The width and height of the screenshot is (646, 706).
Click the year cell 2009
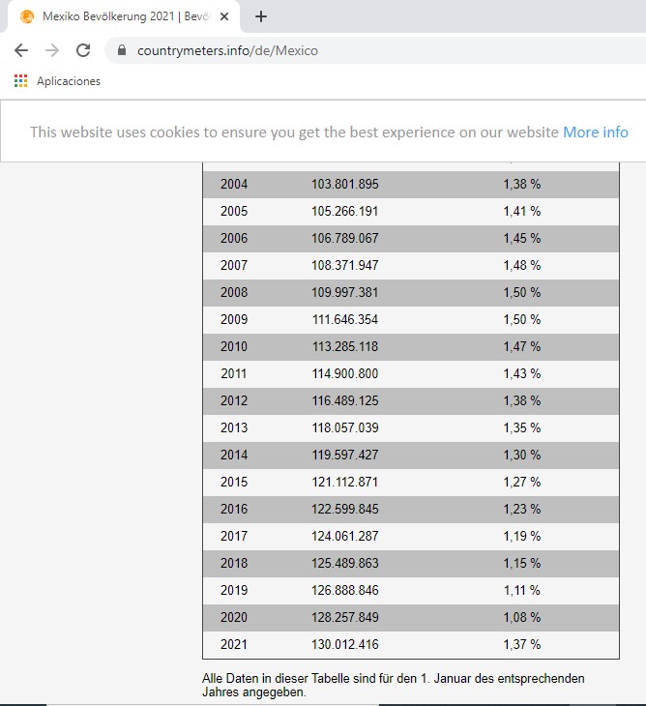click(234, 319)
